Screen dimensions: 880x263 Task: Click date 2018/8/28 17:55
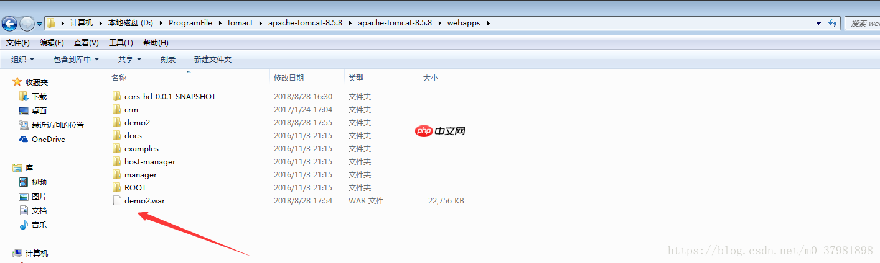(303, 122)
